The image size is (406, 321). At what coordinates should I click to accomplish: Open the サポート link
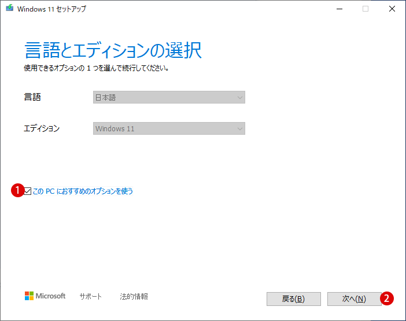(x=90, y=296)
